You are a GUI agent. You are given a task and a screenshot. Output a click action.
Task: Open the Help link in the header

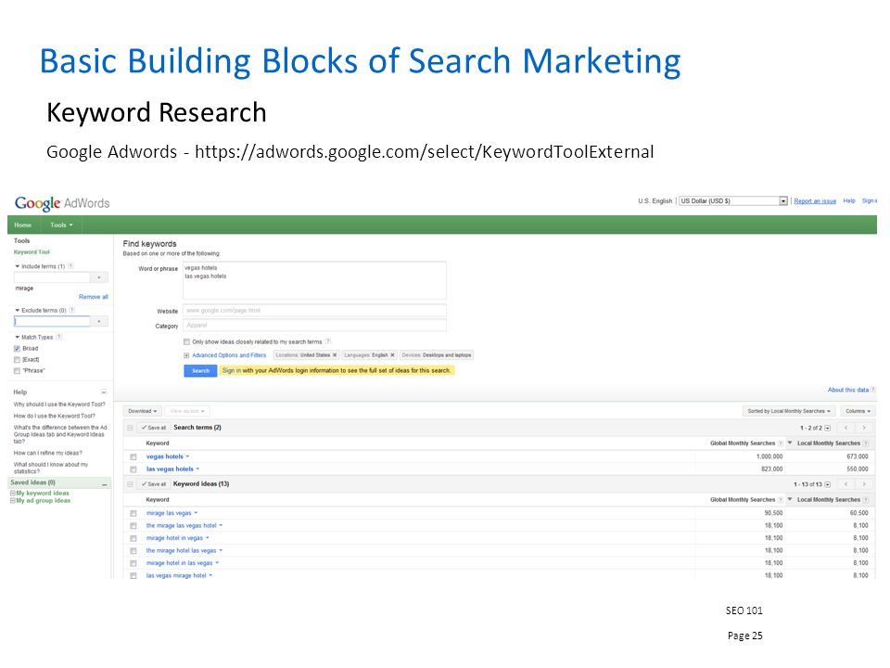tap(849, 201)
